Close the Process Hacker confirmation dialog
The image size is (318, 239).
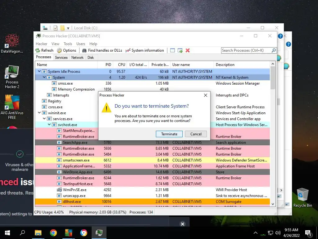206,95
